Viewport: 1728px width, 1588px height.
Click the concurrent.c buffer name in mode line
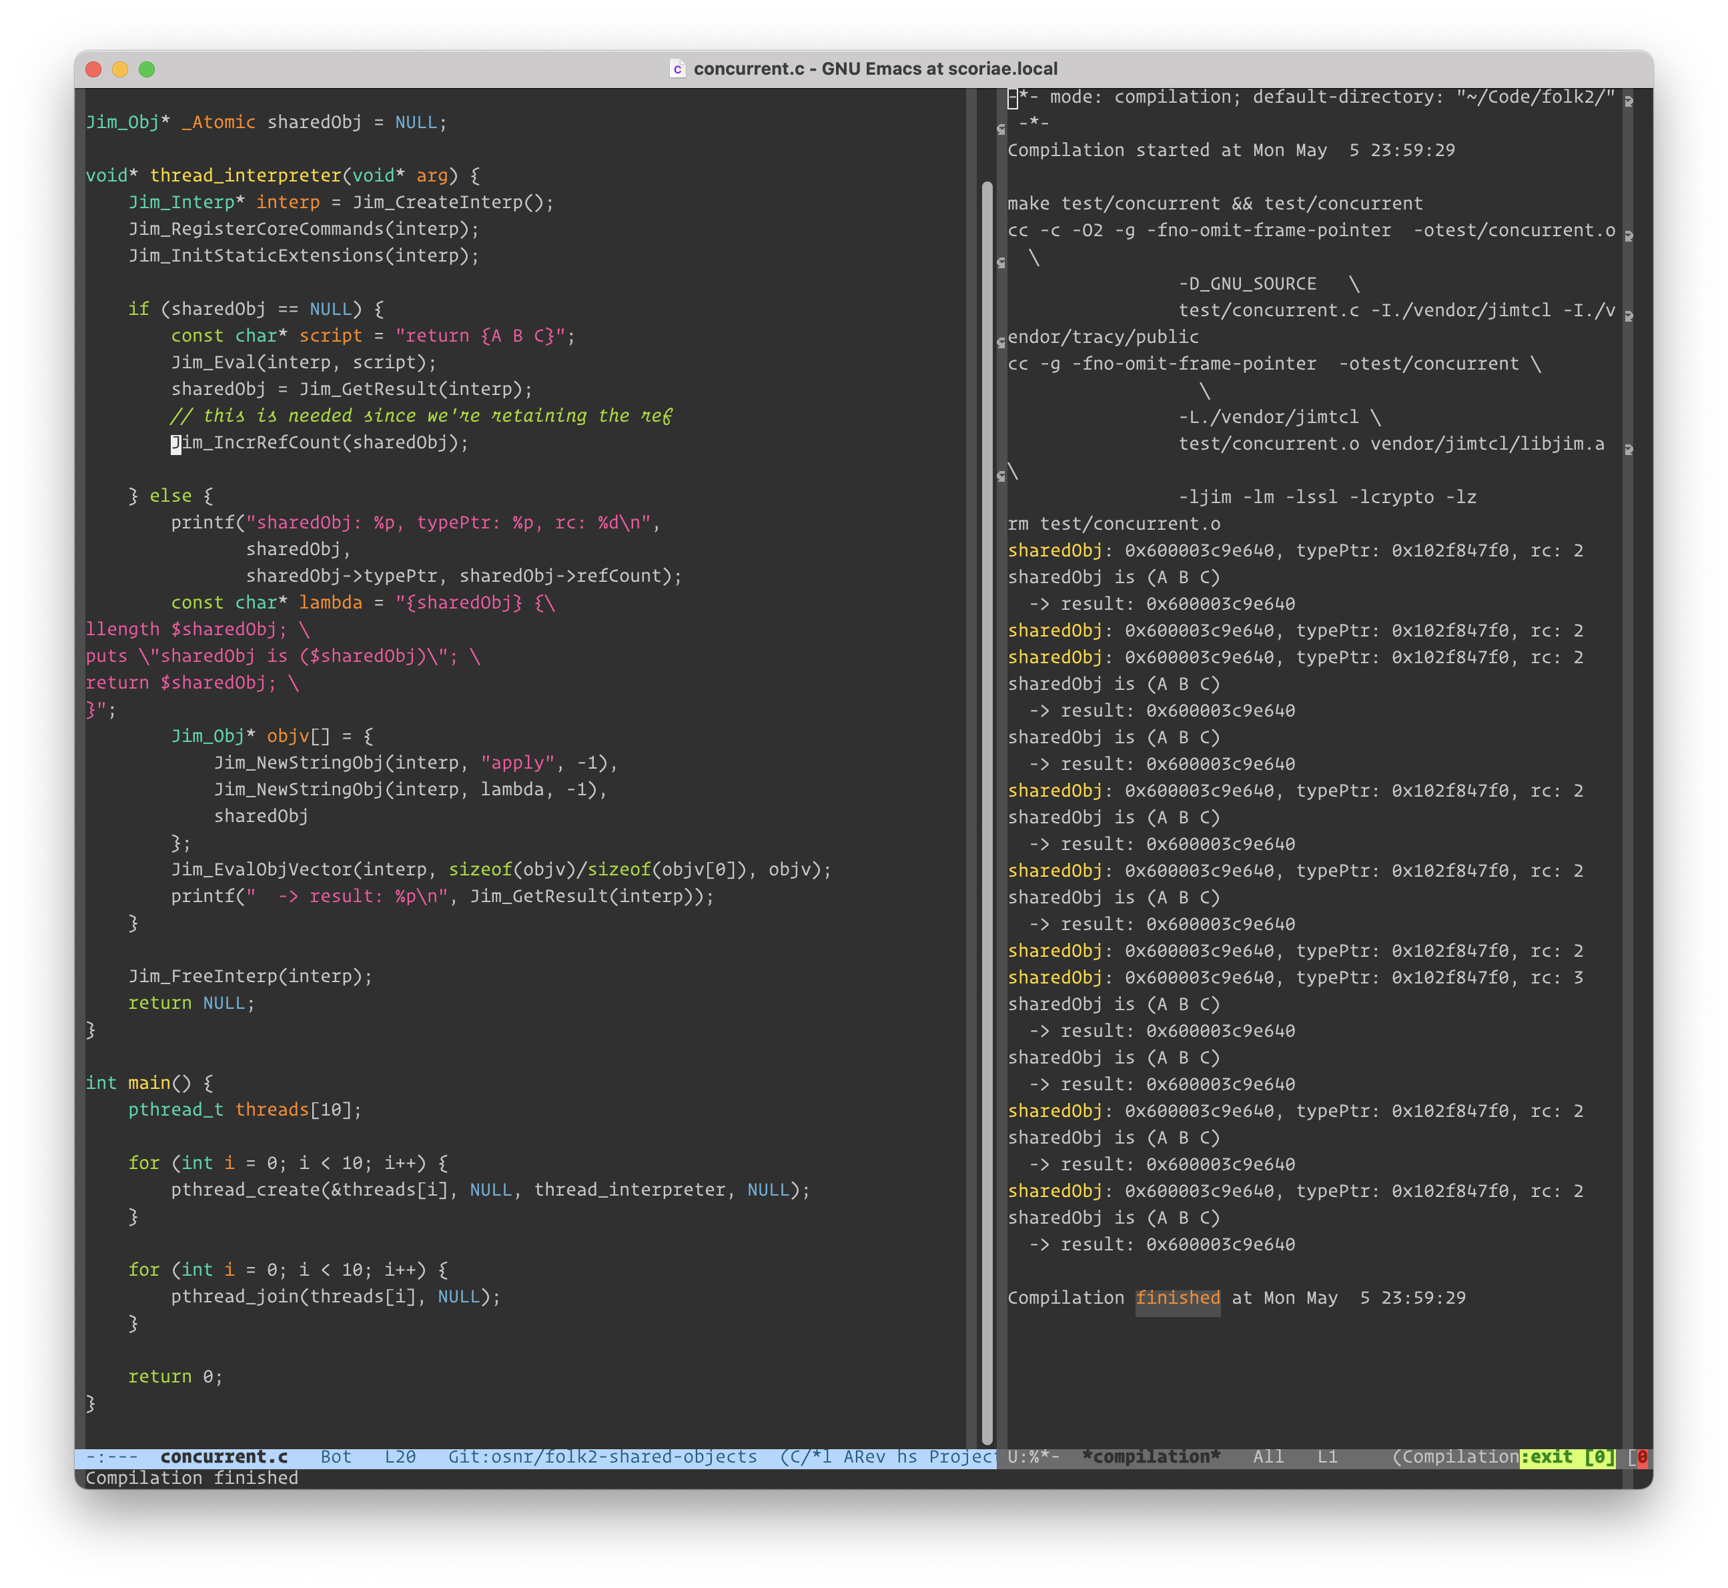point(224,1457)
